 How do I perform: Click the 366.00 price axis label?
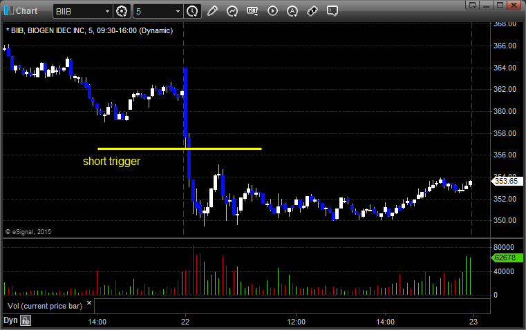[x=505, y=46]
